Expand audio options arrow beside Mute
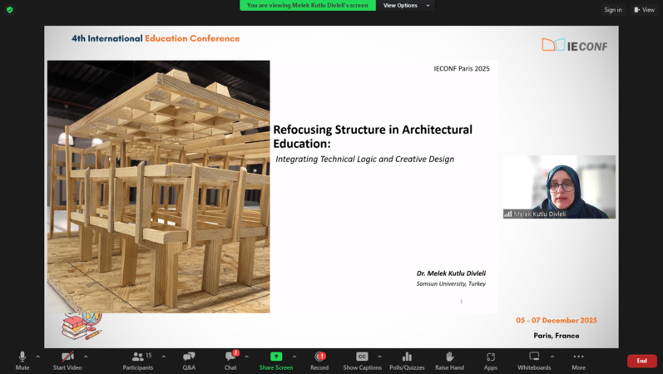This screenshot has height=374, width=663. coord(37,356)
